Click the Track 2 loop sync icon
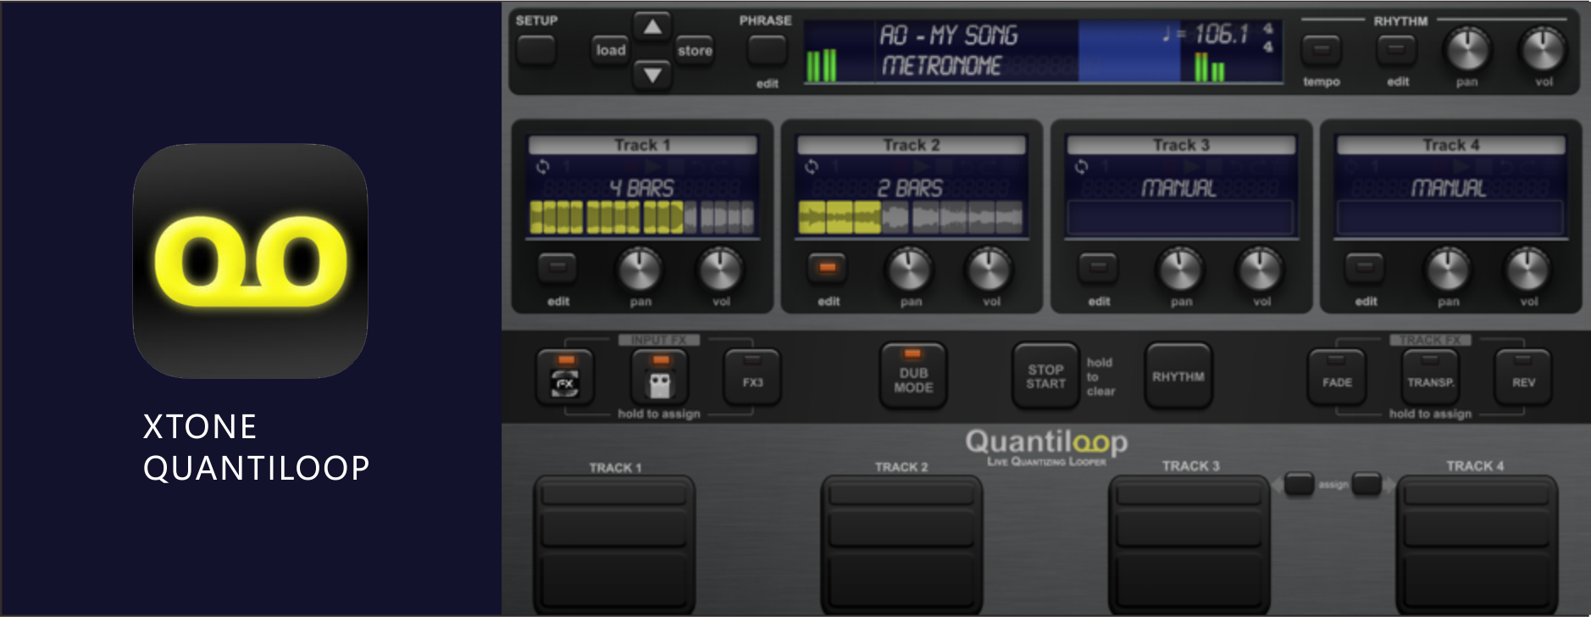 pyautogui.click(x=812, y=166)
